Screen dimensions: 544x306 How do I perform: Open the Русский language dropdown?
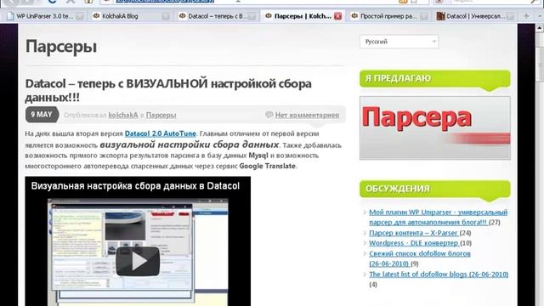coord(399,42)
